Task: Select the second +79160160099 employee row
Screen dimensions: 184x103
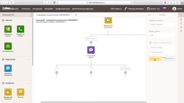Action: (x=162, y=52)
